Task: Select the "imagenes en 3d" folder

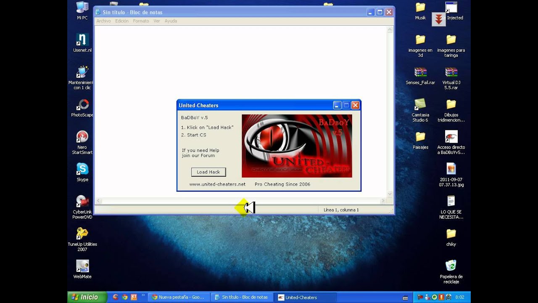Action: [x=420, y=46]
